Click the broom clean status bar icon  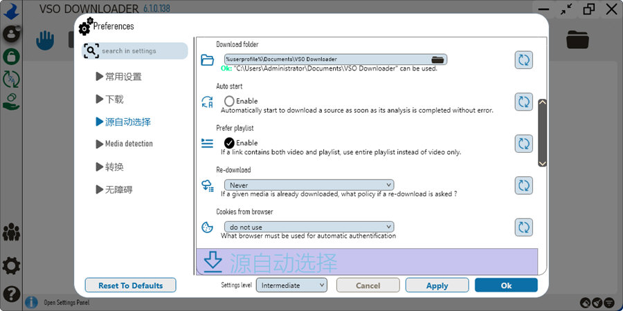pyautogui.click(x=597, y=303)
